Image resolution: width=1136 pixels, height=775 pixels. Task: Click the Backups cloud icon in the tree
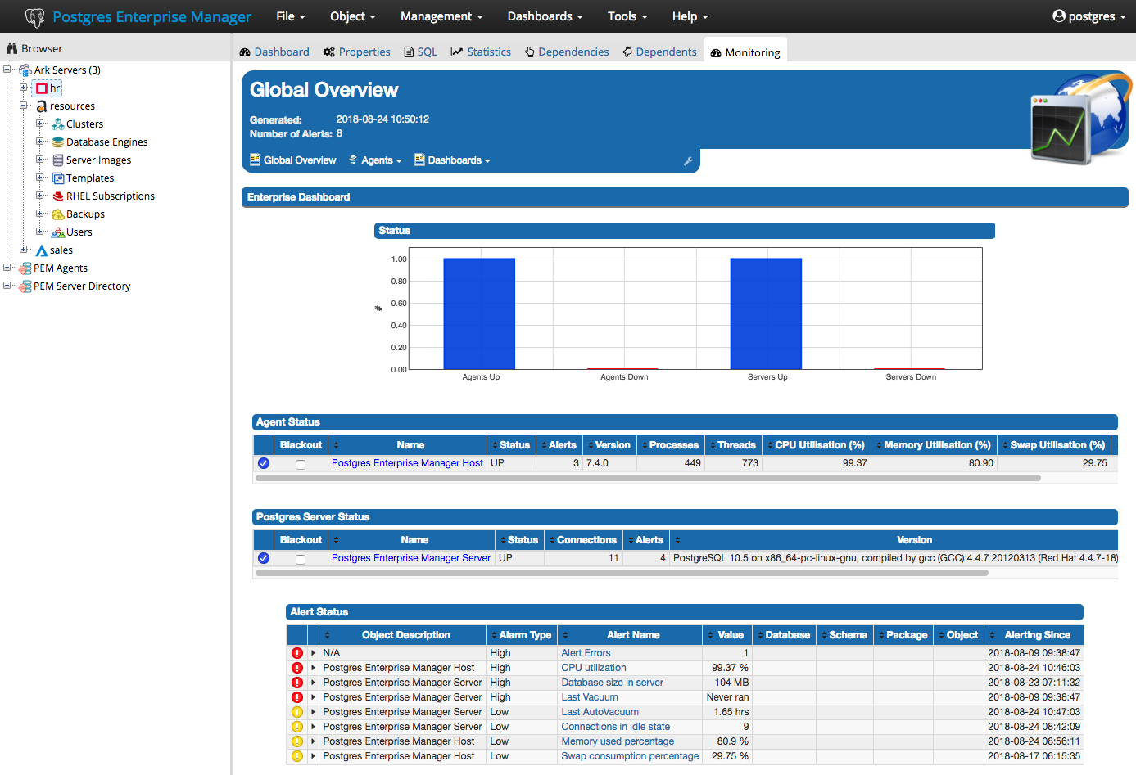click(56, 214)
